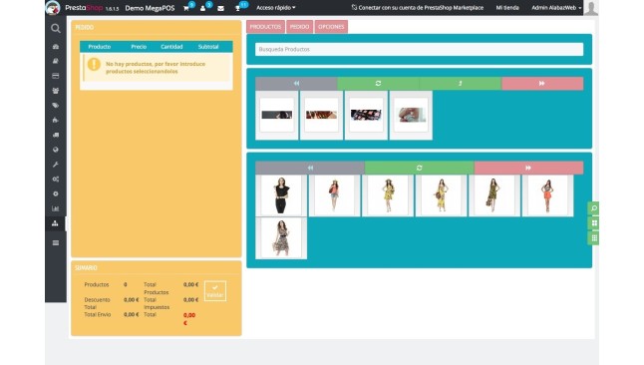Click the categories green level-up button
The image size is (644, 365).
click(460, 84)
